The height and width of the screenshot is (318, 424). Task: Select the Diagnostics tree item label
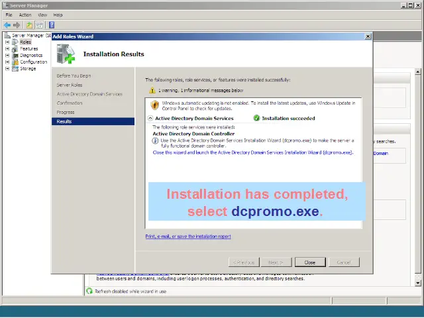coord(31,56)
